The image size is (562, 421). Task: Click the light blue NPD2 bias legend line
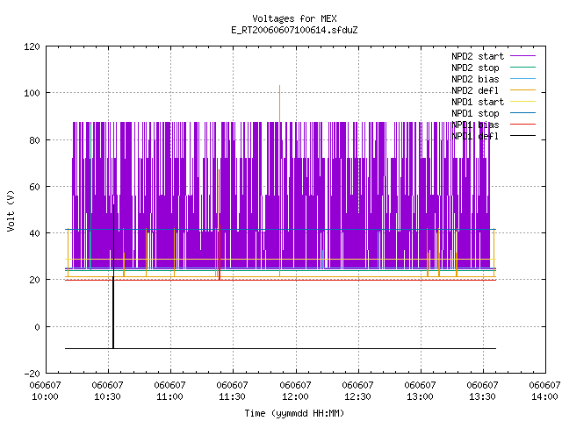(523, 79)
